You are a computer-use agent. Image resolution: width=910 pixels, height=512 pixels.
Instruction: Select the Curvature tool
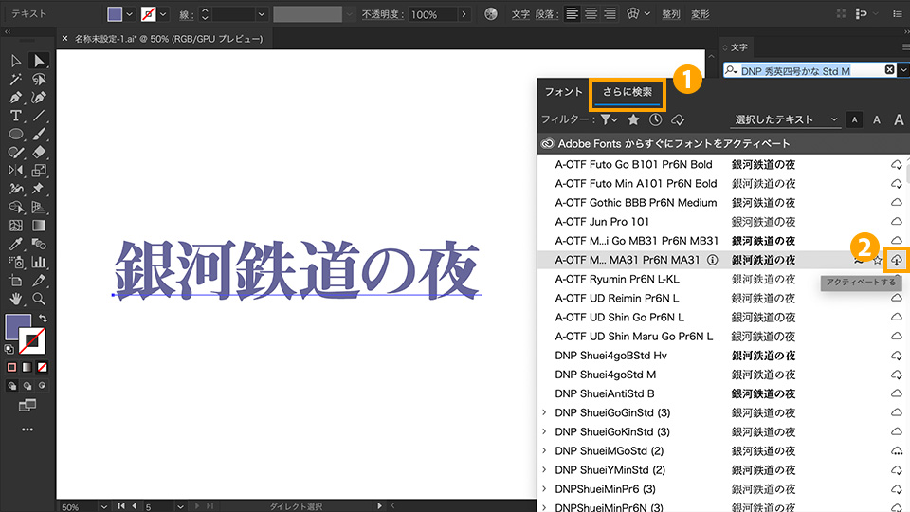tap(39, 98)
